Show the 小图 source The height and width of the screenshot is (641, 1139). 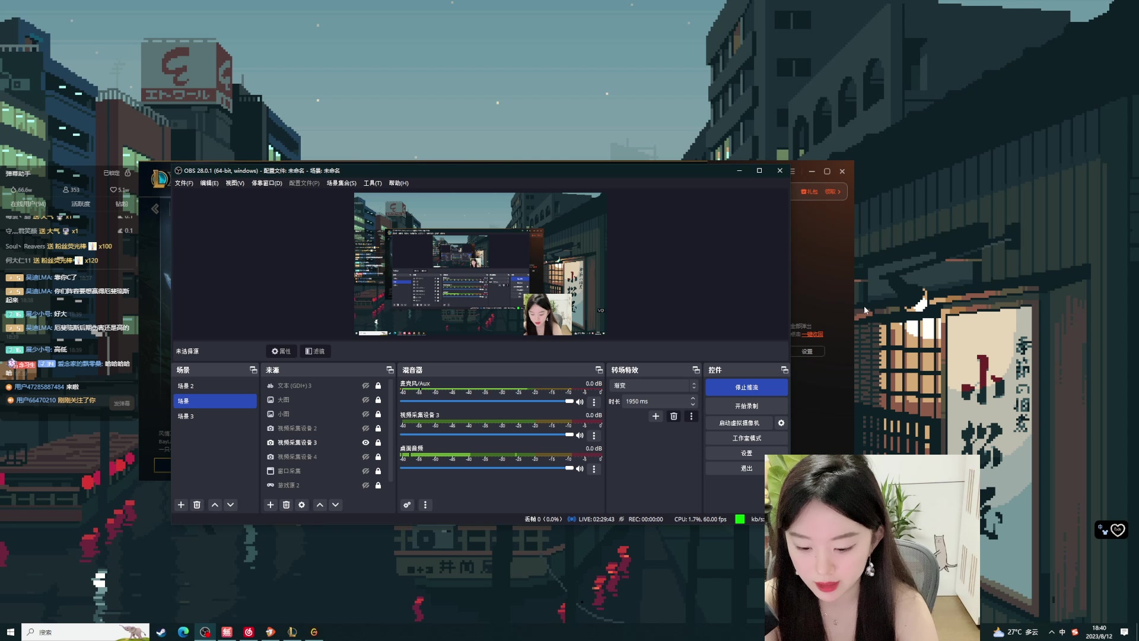coord(365,414)
